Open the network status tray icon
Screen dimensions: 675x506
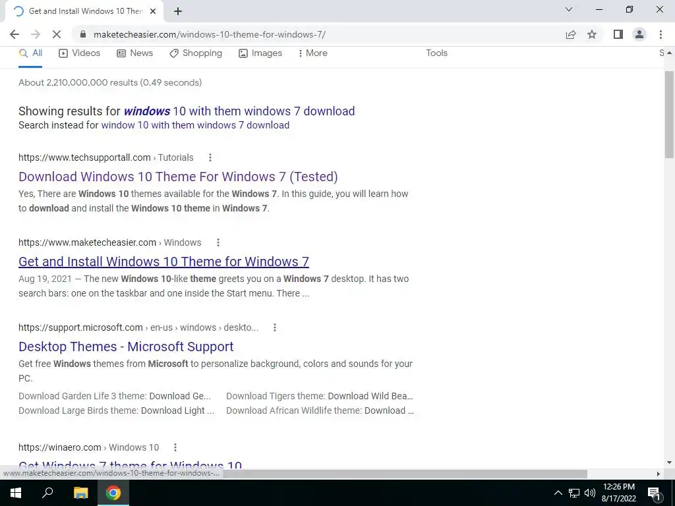[574, 493]
